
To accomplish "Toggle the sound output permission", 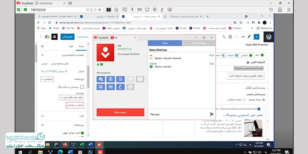I will (x=130, y=79).
